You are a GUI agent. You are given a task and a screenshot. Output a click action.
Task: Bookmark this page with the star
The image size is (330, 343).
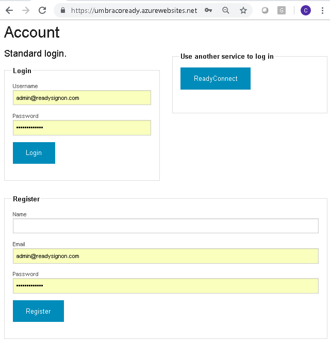[243, 10]
